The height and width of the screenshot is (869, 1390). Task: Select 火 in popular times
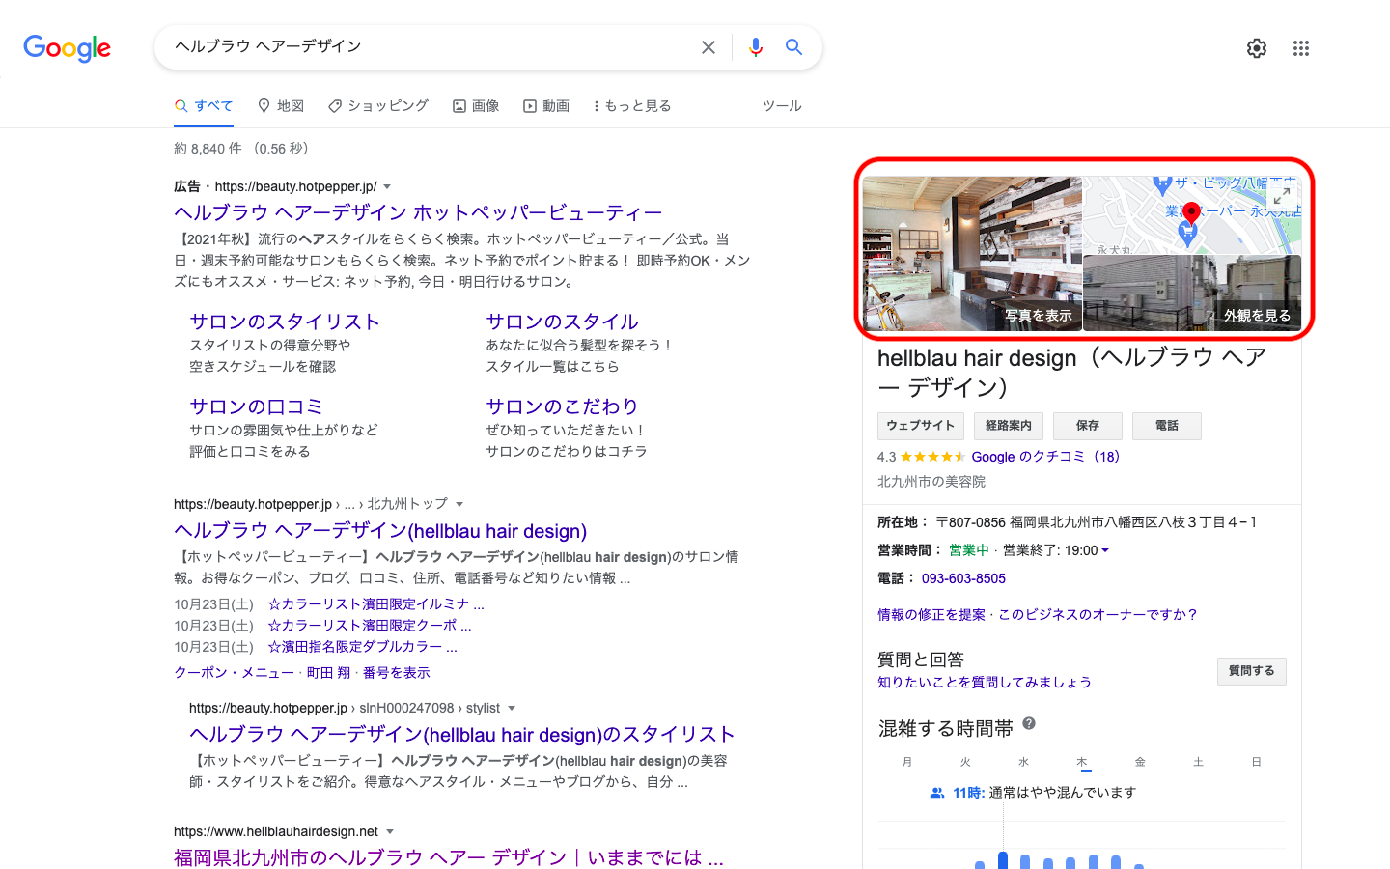pyautogui.click(x=965, y=762)
